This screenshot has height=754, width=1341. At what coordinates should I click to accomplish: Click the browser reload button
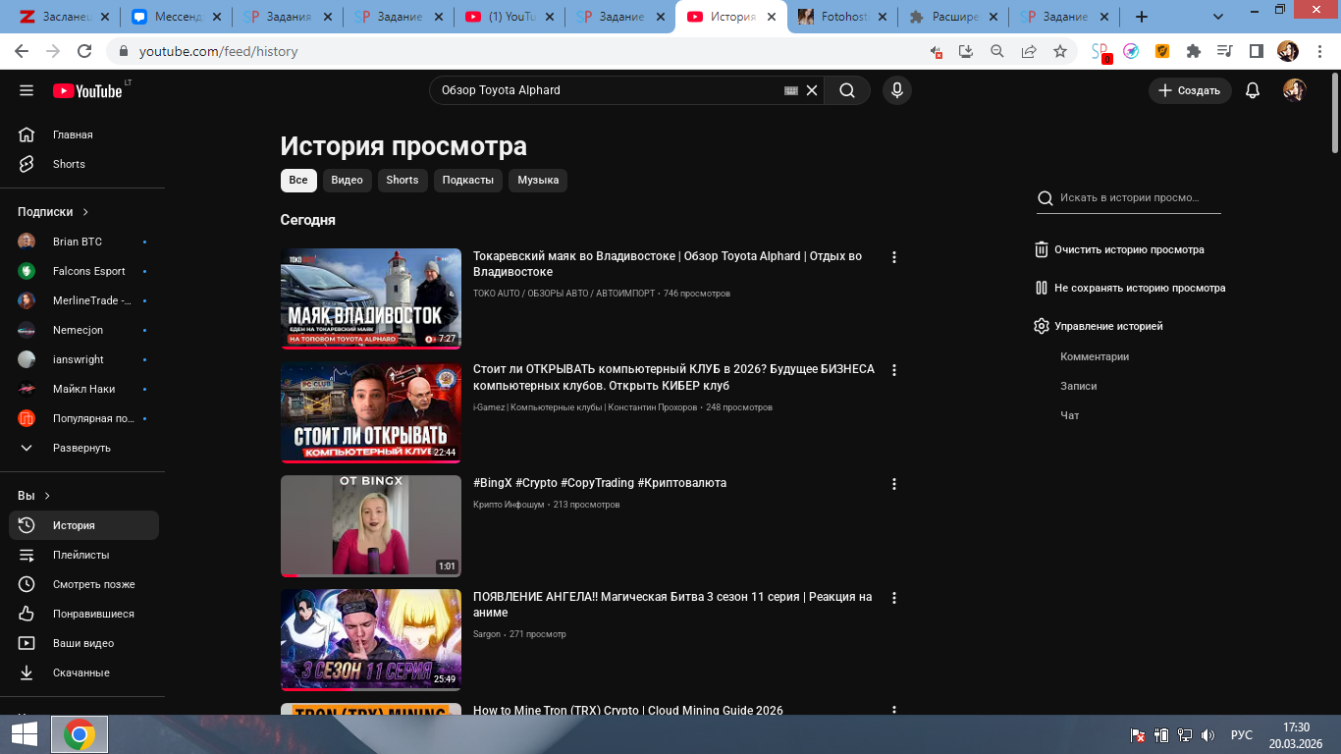pyautogui.click(x=84, y=51)
